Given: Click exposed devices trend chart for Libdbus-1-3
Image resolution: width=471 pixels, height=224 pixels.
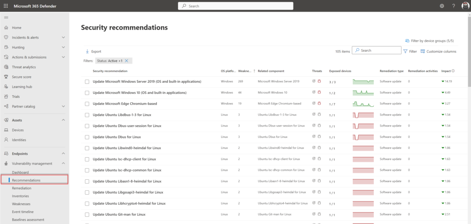Looking at the screenshot, I should pos(363,115).
